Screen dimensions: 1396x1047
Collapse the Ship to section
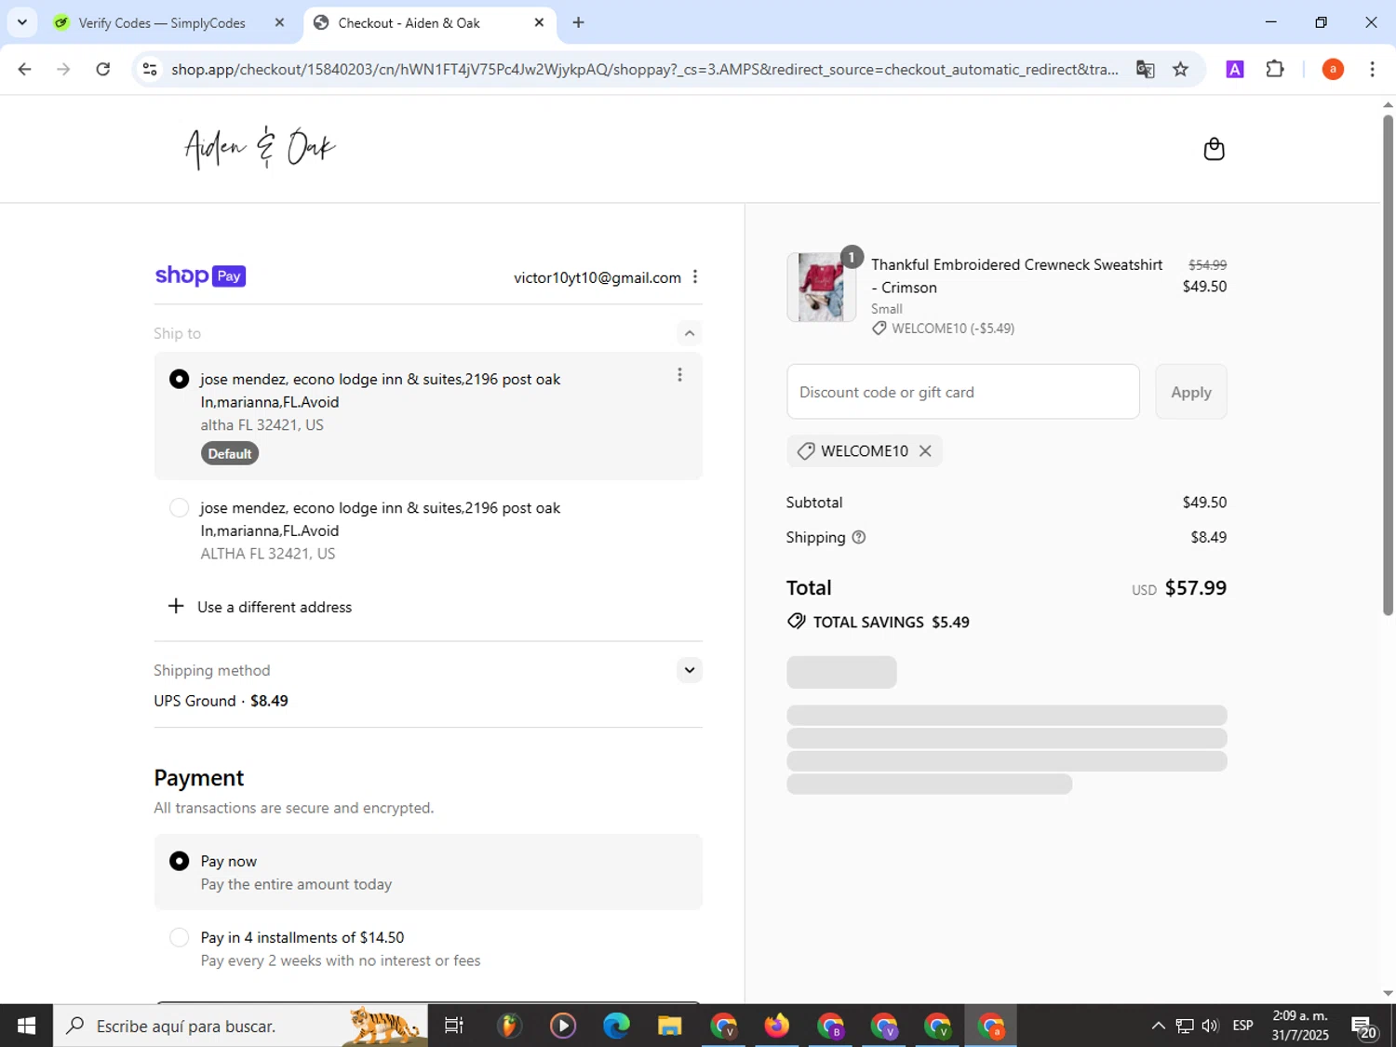click(689, 333)
